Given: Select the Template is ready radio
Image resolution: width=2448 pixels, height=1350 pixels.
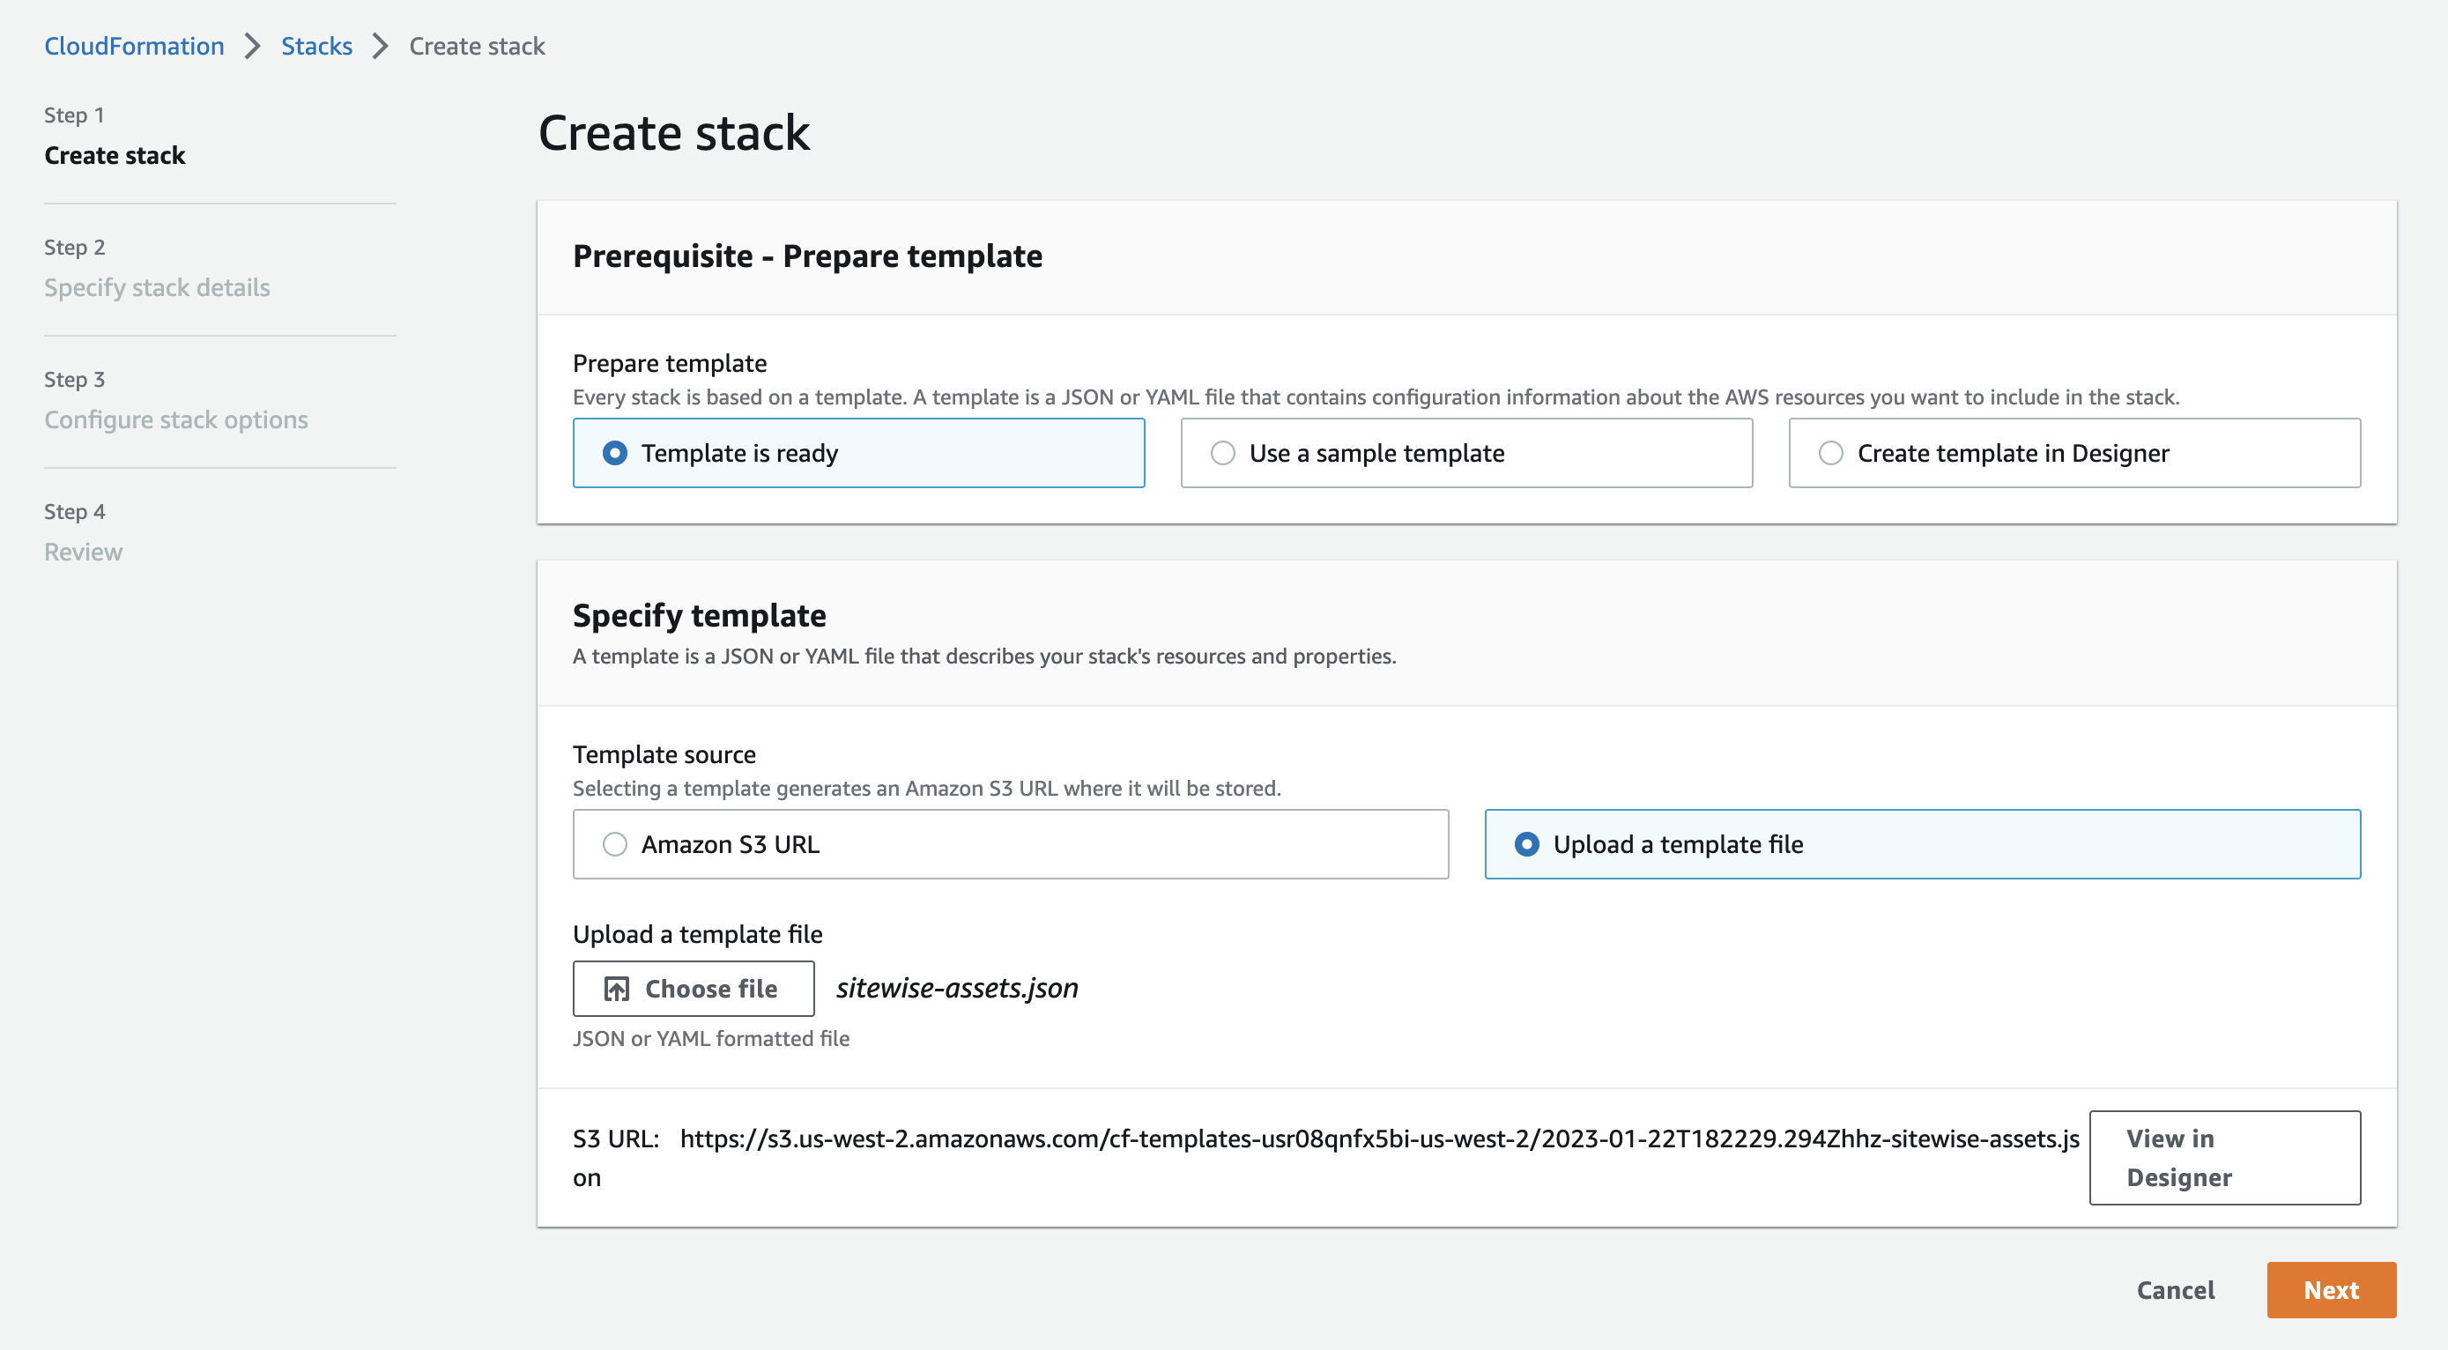Looking at the screenshot, I should pyautogui.click(x=615, y=453).
